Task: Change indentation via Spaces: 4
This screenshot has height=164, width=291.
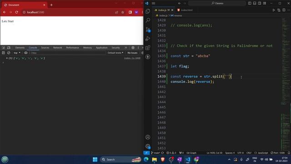Action: click(230, 153)
